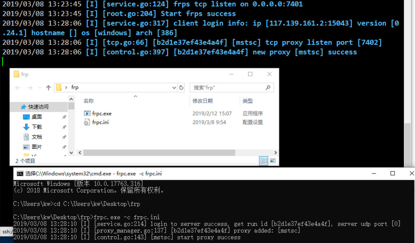Go back in frp Explorer window
This screenshot has width=415, height=243.
18,88
